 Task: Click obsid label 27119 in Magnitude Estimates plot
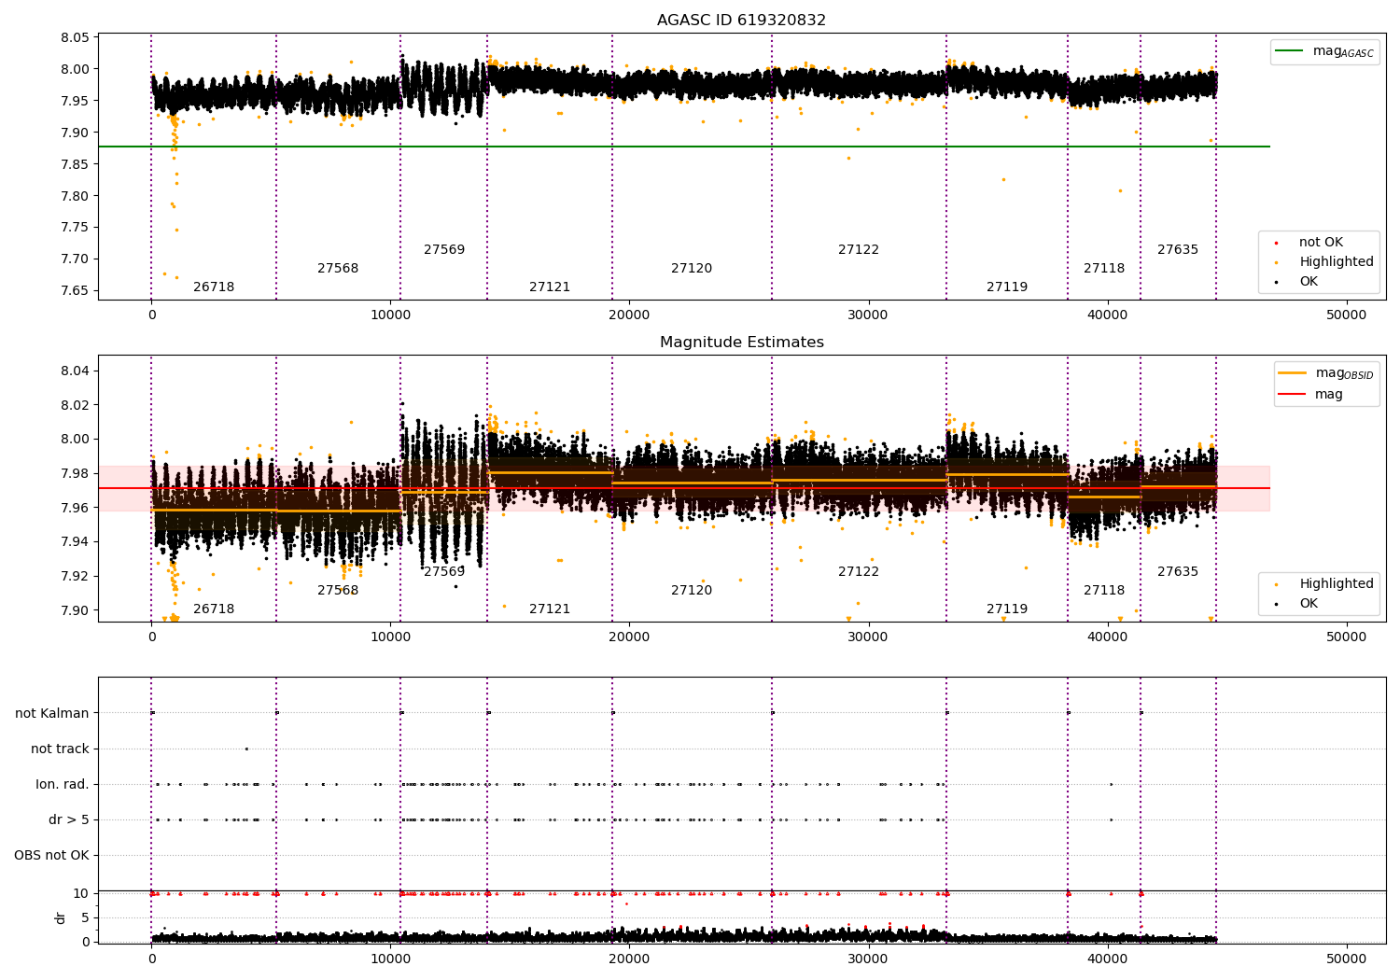click(x=1007, y=609)
